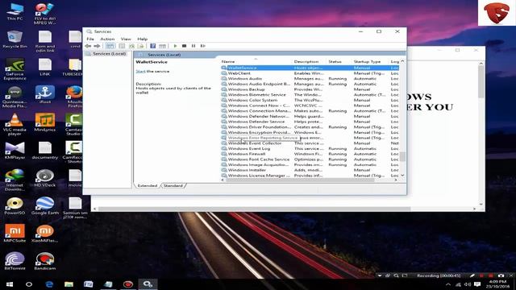Image resolution: width=516 pixels, height=290 pixels.
Task: Open This PC desktop icon
Action: [x=15, y=12]
